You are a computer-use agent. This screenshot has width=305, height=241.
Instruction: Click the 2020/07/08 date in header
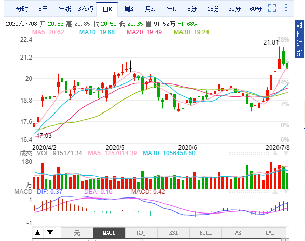click(x=21, y=24)
